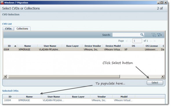Click the horizontal scrollbar thumb

64,76
